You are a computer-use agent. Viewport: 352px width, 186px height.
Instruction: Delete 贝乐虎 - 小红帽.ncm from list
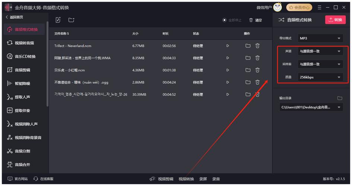point(257,70)
